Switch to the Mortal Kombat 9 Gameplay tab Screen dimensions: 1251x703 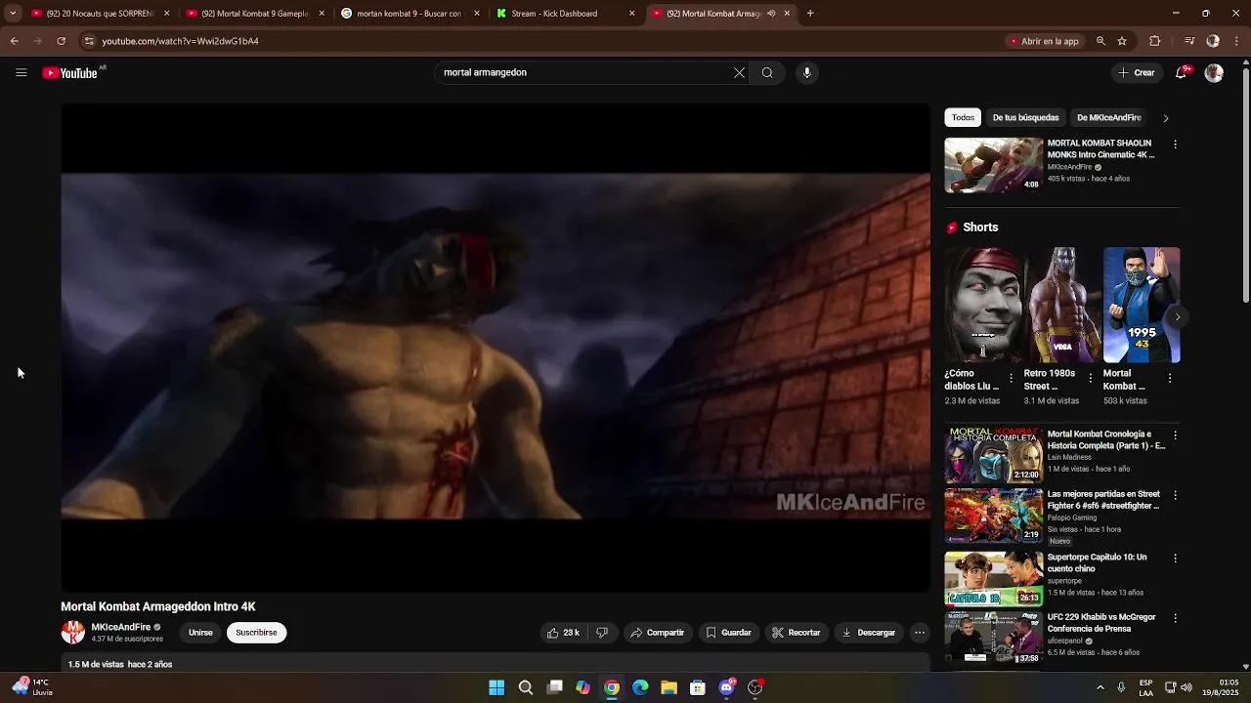tap(255, 14)
